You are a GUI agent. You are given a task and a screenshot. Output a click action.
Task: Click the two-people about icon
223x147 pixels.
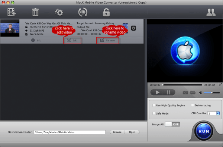(211, 12)
